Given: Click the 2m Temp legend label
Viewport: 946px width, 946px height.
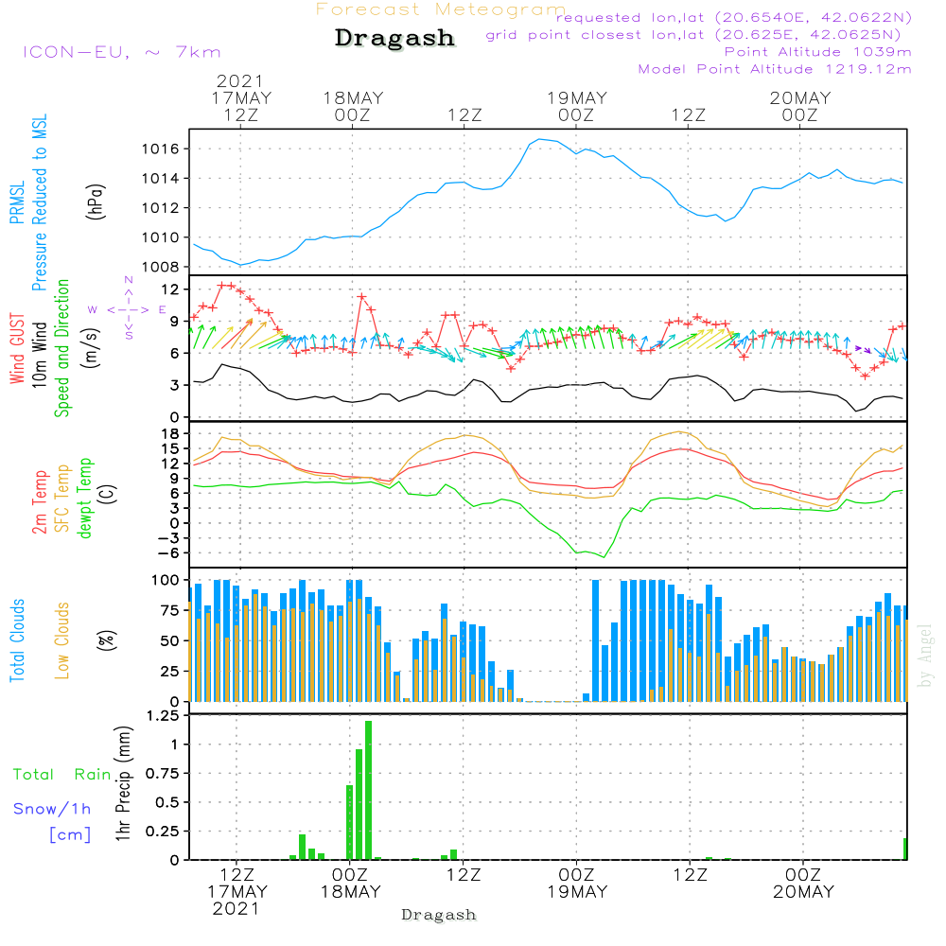Looking at the screenshot, I should [x=39, y=502].
